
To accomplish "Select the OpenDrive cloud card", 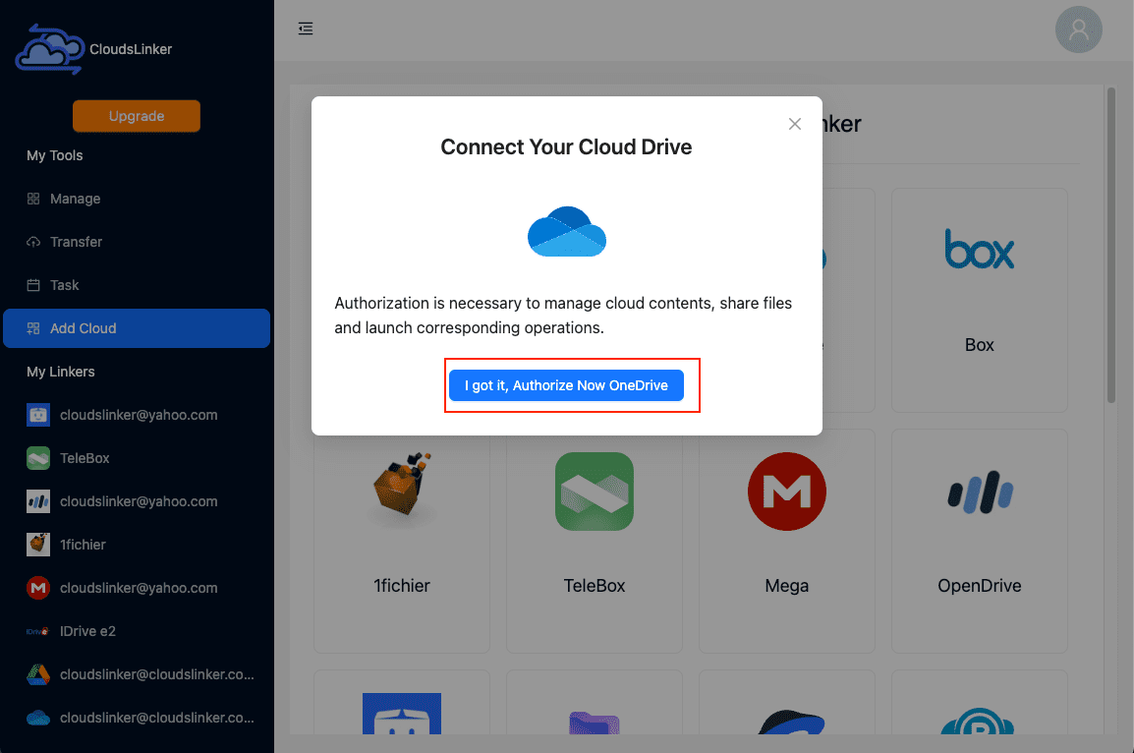I will (980, 541).
